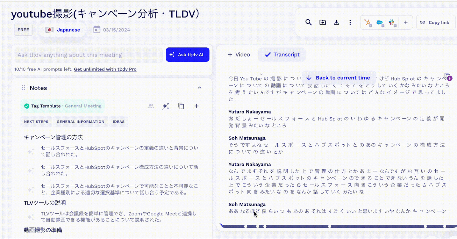Open the Salesforce integration

click(x=380, y=22)
